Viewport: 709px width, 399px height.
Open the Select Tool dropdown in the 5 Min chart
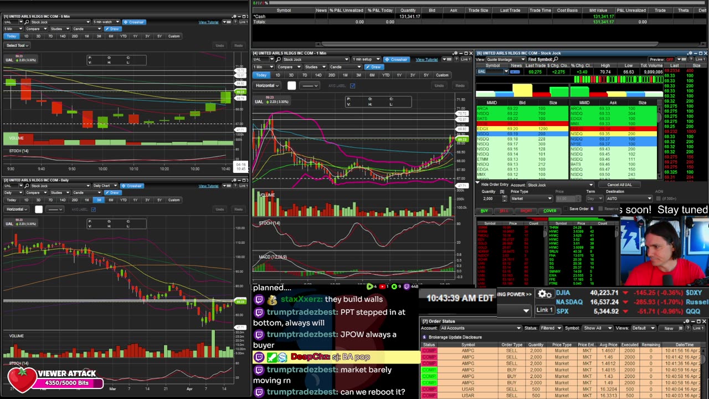point(17,45)
